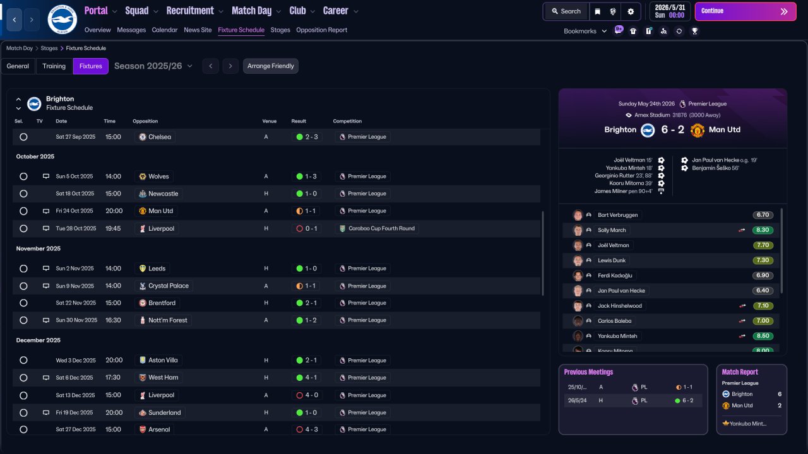
Task: Select the 25/10 previous meeting row
Action: 633,387
